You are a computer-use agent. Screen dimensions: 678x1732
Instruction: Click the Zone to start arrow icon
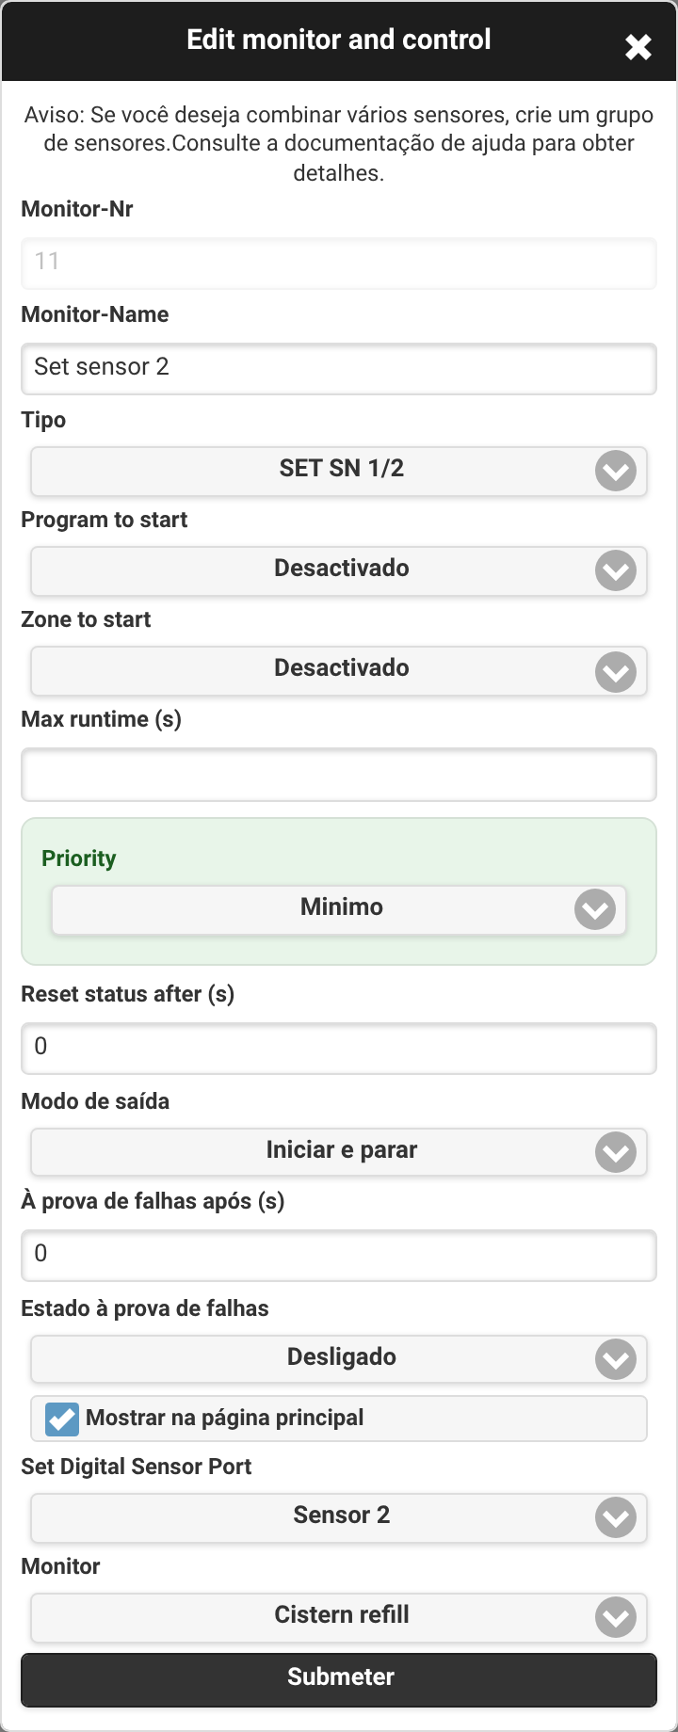click(616, 672)
